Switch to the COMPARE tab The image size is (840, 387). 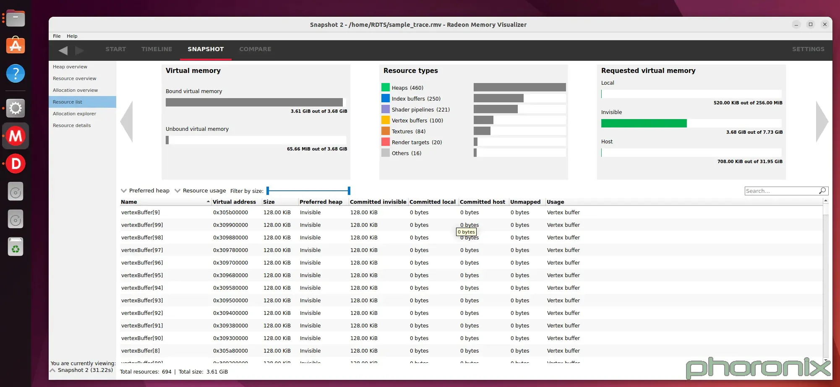(x=255, y=49)
